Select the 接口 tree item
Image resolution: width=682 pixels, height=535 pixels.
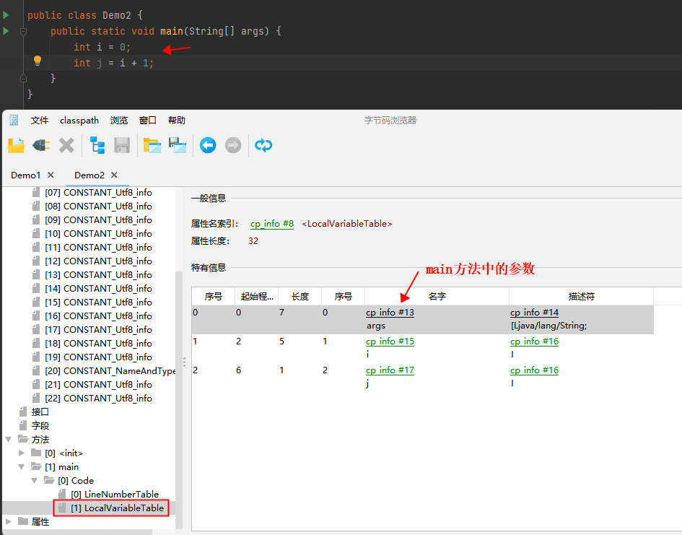pos(40,412)
